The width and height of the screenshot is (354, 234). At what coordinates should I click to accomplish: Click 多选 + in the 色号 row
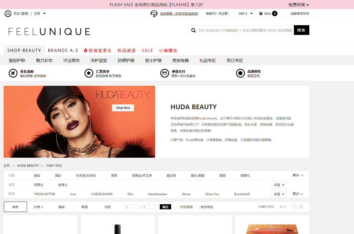279,194
